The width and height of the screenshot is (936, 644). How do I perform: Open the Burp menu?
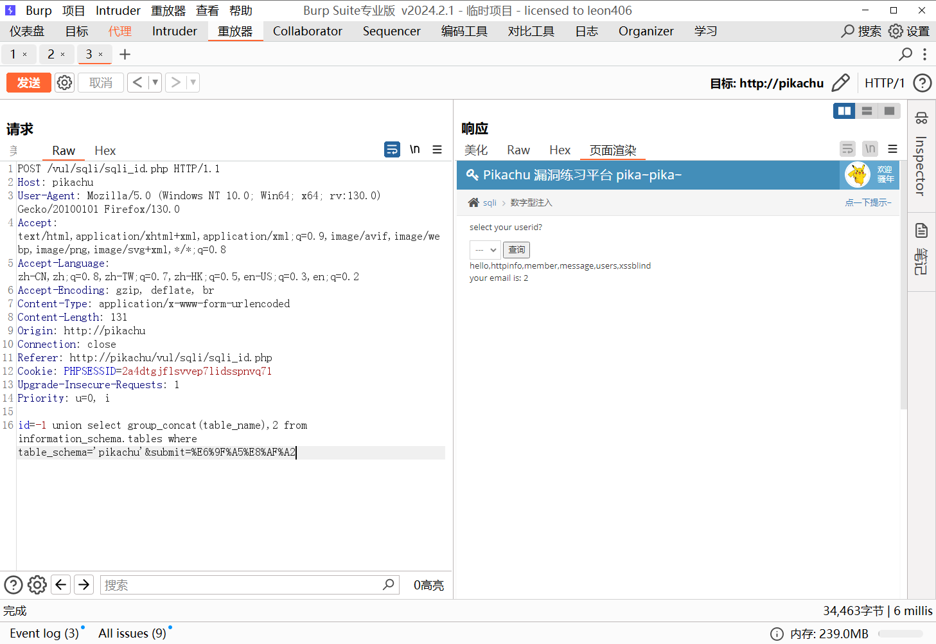click(39, 10)
